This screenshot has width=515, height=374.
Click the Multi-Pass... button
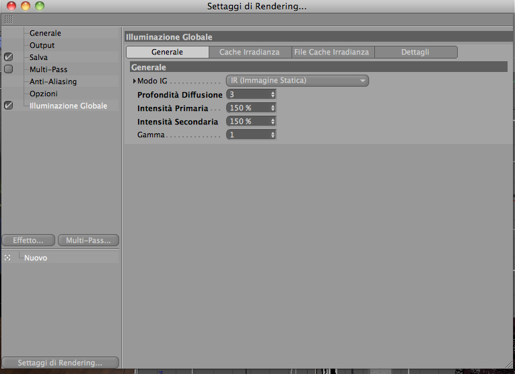[88, 240]
